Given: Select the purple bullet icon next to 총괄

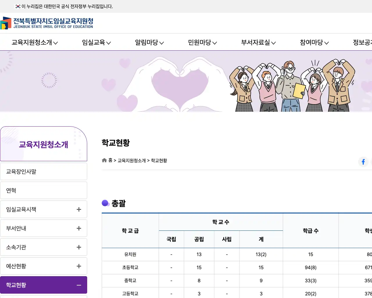Looking at the screenshot, I should click(105, 203).
